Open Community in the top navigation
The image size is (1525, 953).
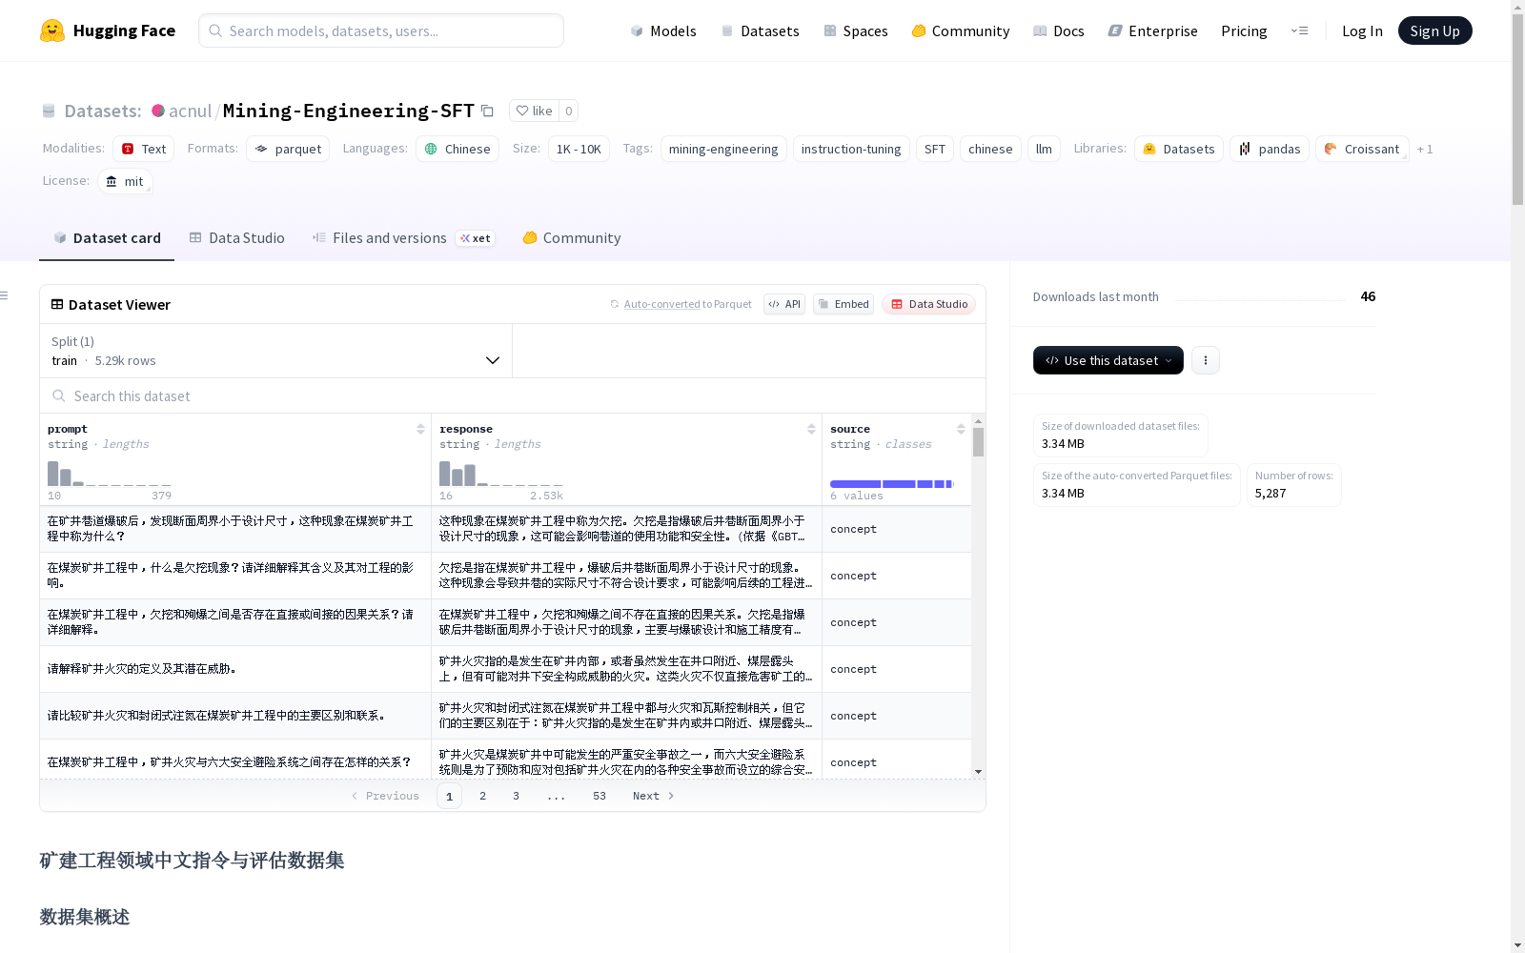point(960,30)
